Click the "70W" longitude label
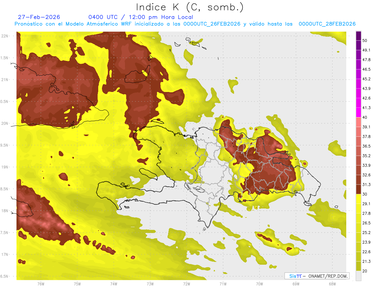 pos(259,284)
